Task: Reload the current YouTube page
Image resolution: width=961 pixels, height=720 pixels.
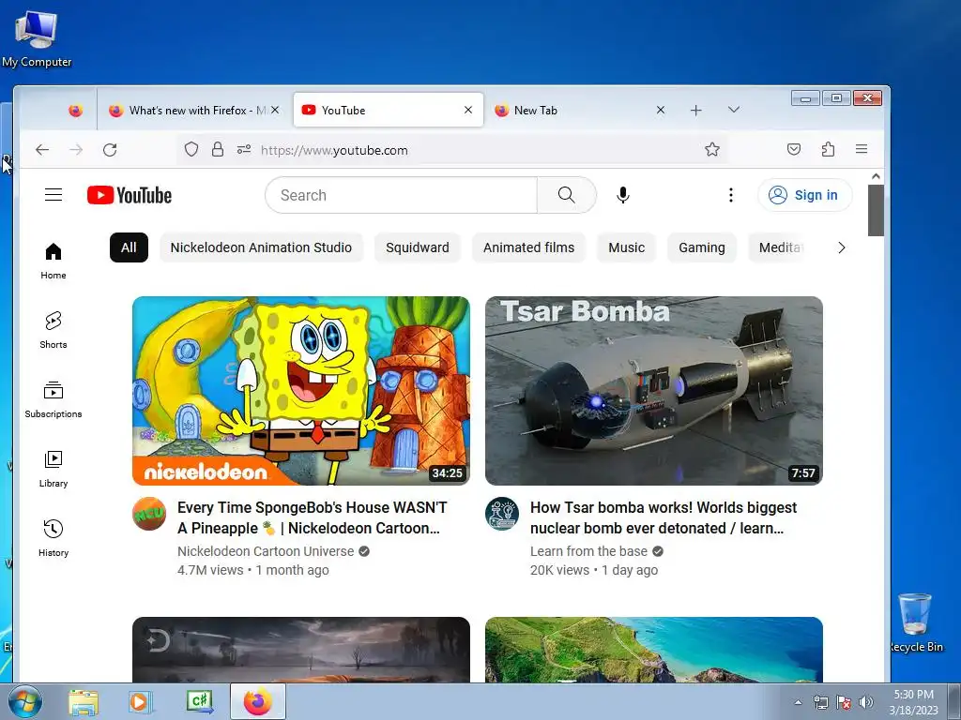Action: click(x=110, y=150)
